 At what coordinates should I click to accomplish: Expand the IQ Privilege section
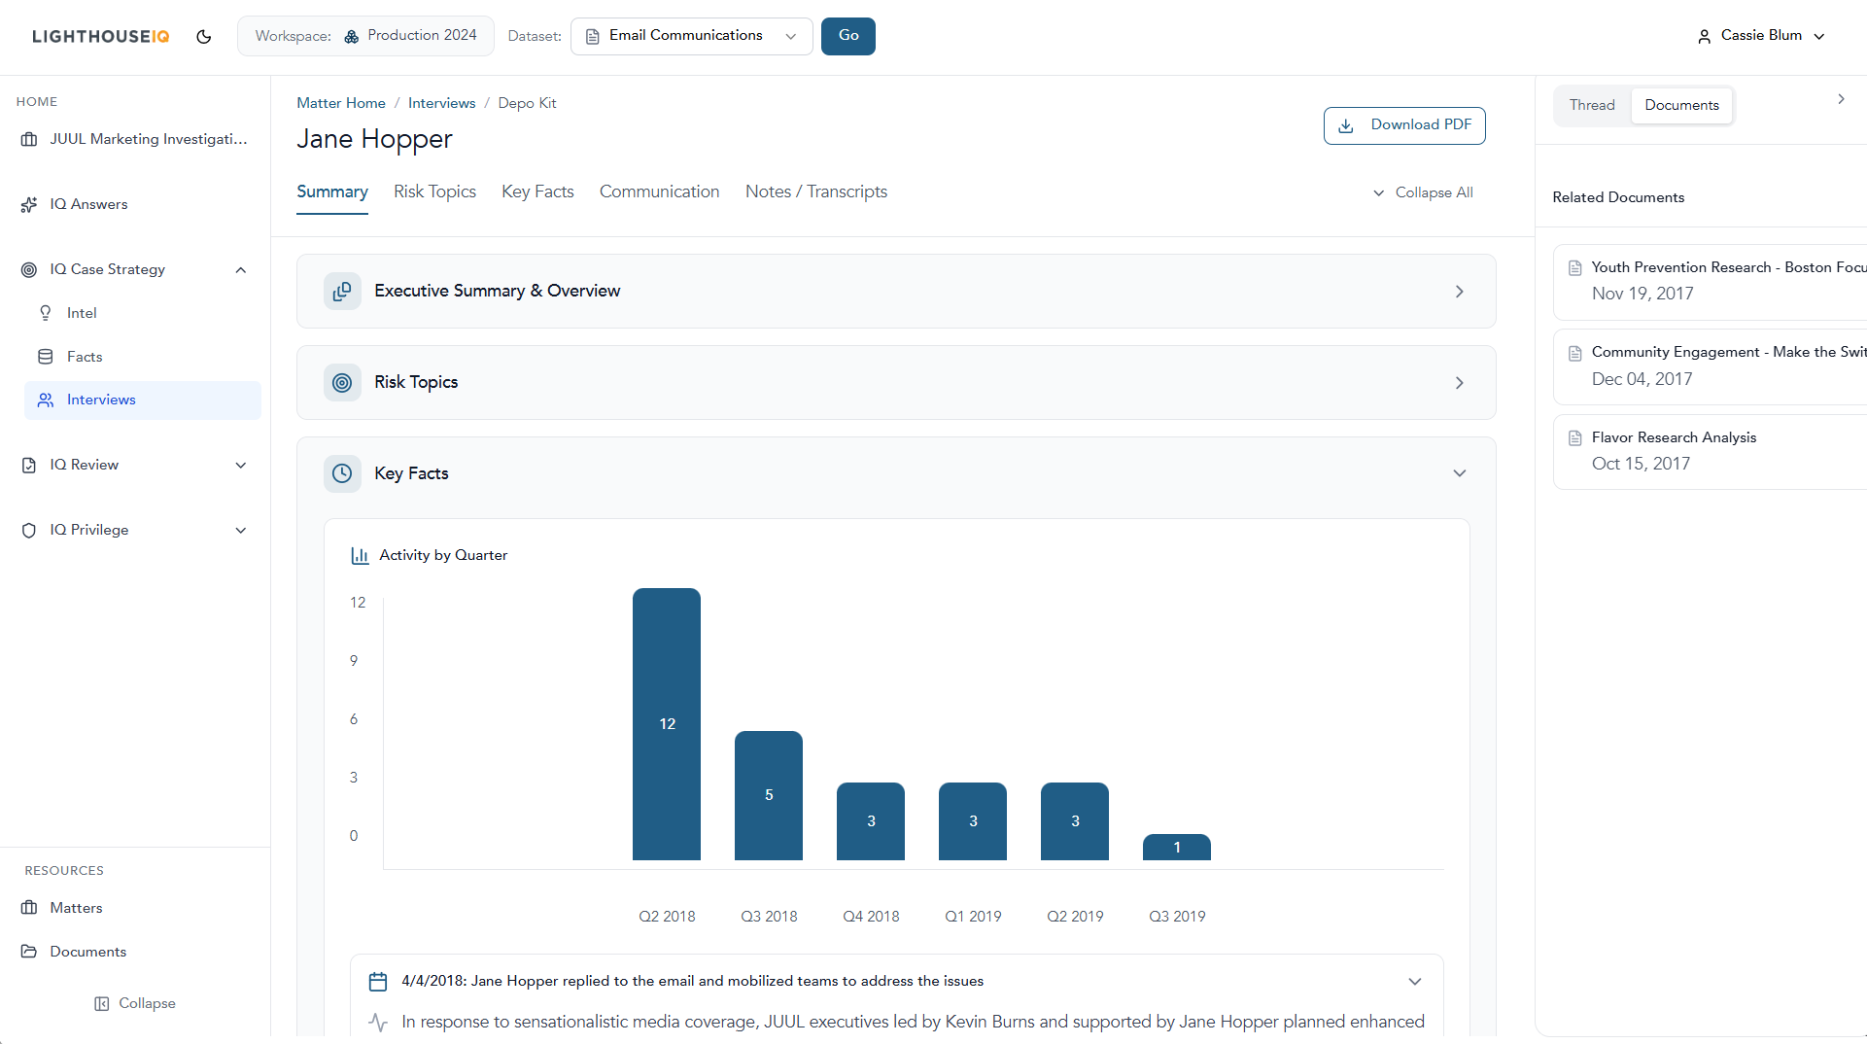(x=241, y=531)
